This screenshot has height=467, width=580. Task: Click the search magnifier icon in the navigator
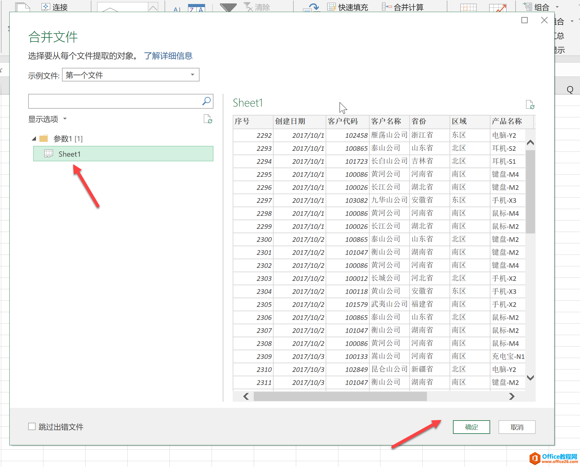[x=206, y=101]
